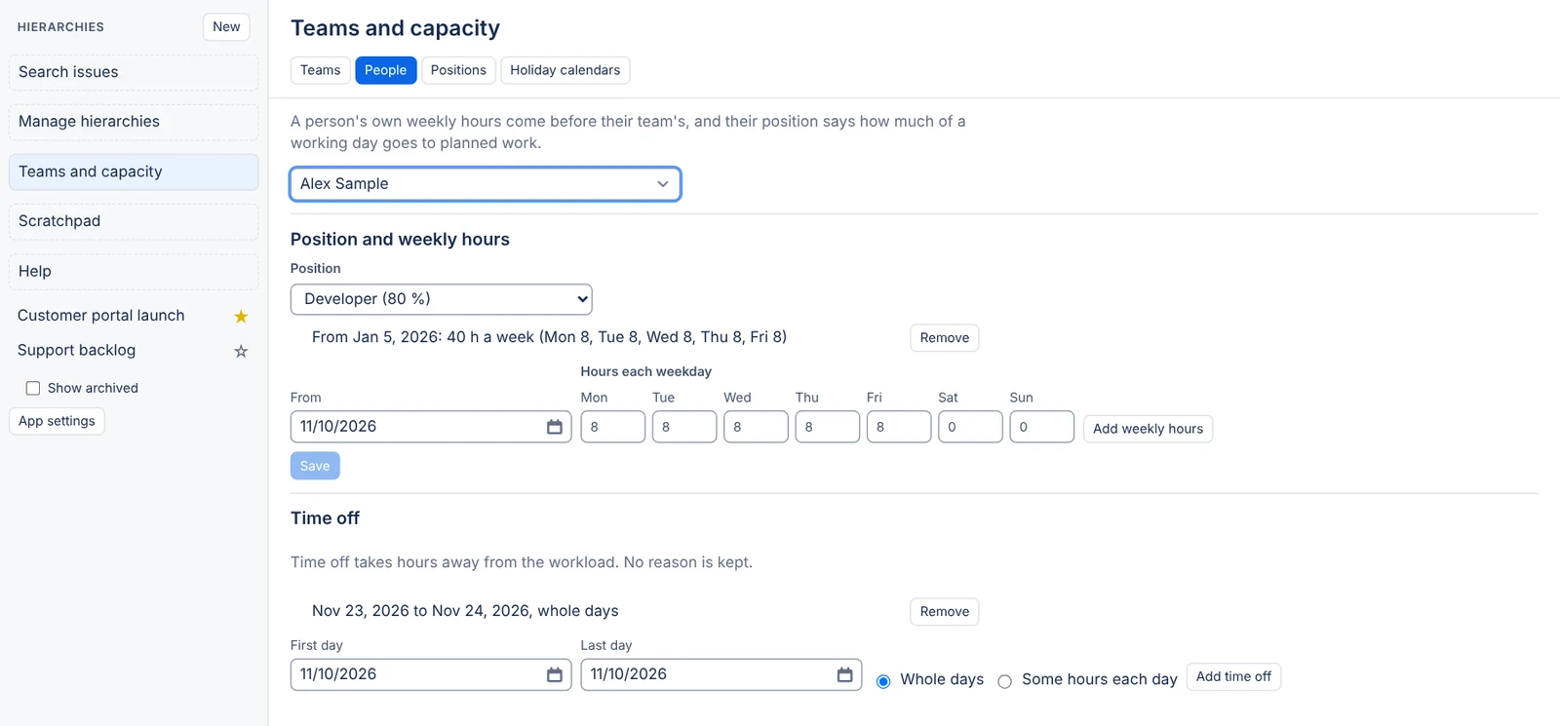Open calendar picker for First day
The width and height of the screenshot is (1560, 726).
click(x=554, y=674)
